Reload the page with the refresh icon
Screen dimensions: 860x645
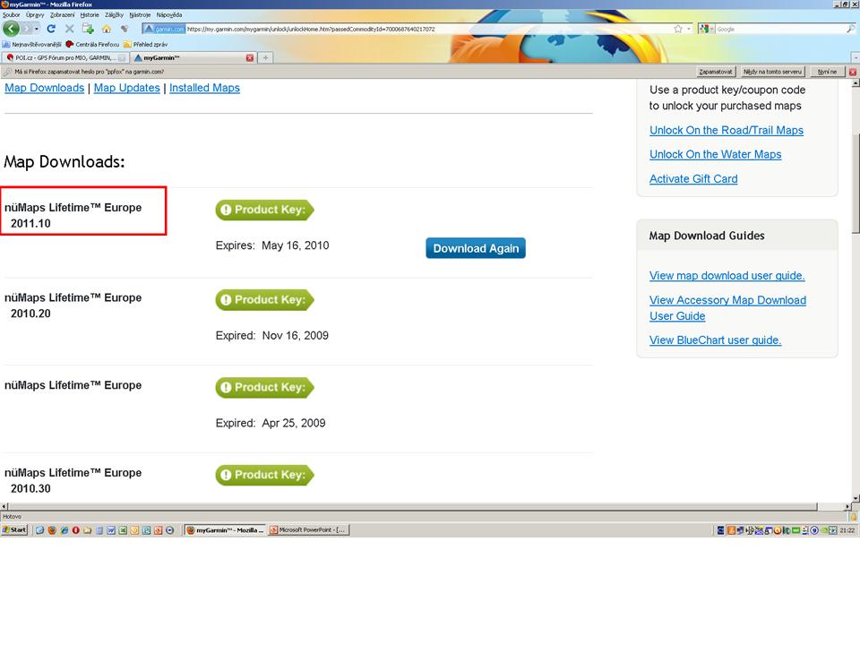click(52, 29)
